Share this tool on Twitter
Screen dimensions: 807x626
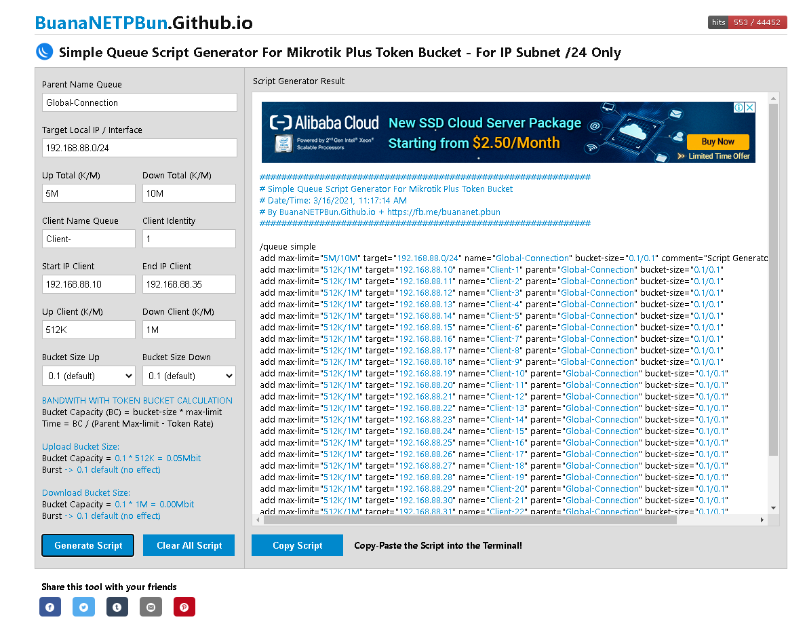pyautogui.click(x=83, y=606)
